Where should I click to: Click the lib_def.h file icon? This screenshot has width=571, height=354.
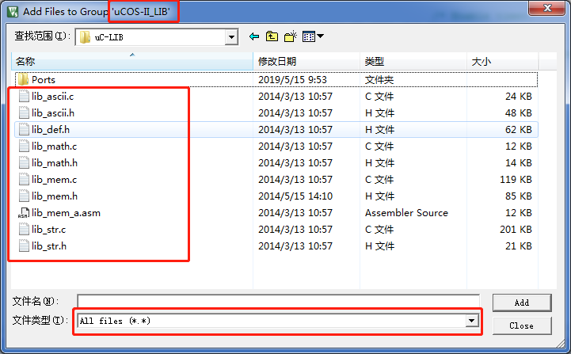(x=24, y=129)
